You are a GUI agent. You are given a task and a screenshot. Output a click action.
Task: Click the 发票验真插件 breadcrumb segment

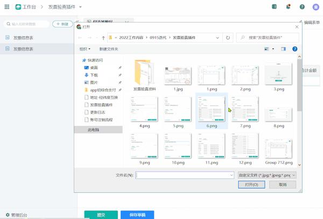click(184, 38)
